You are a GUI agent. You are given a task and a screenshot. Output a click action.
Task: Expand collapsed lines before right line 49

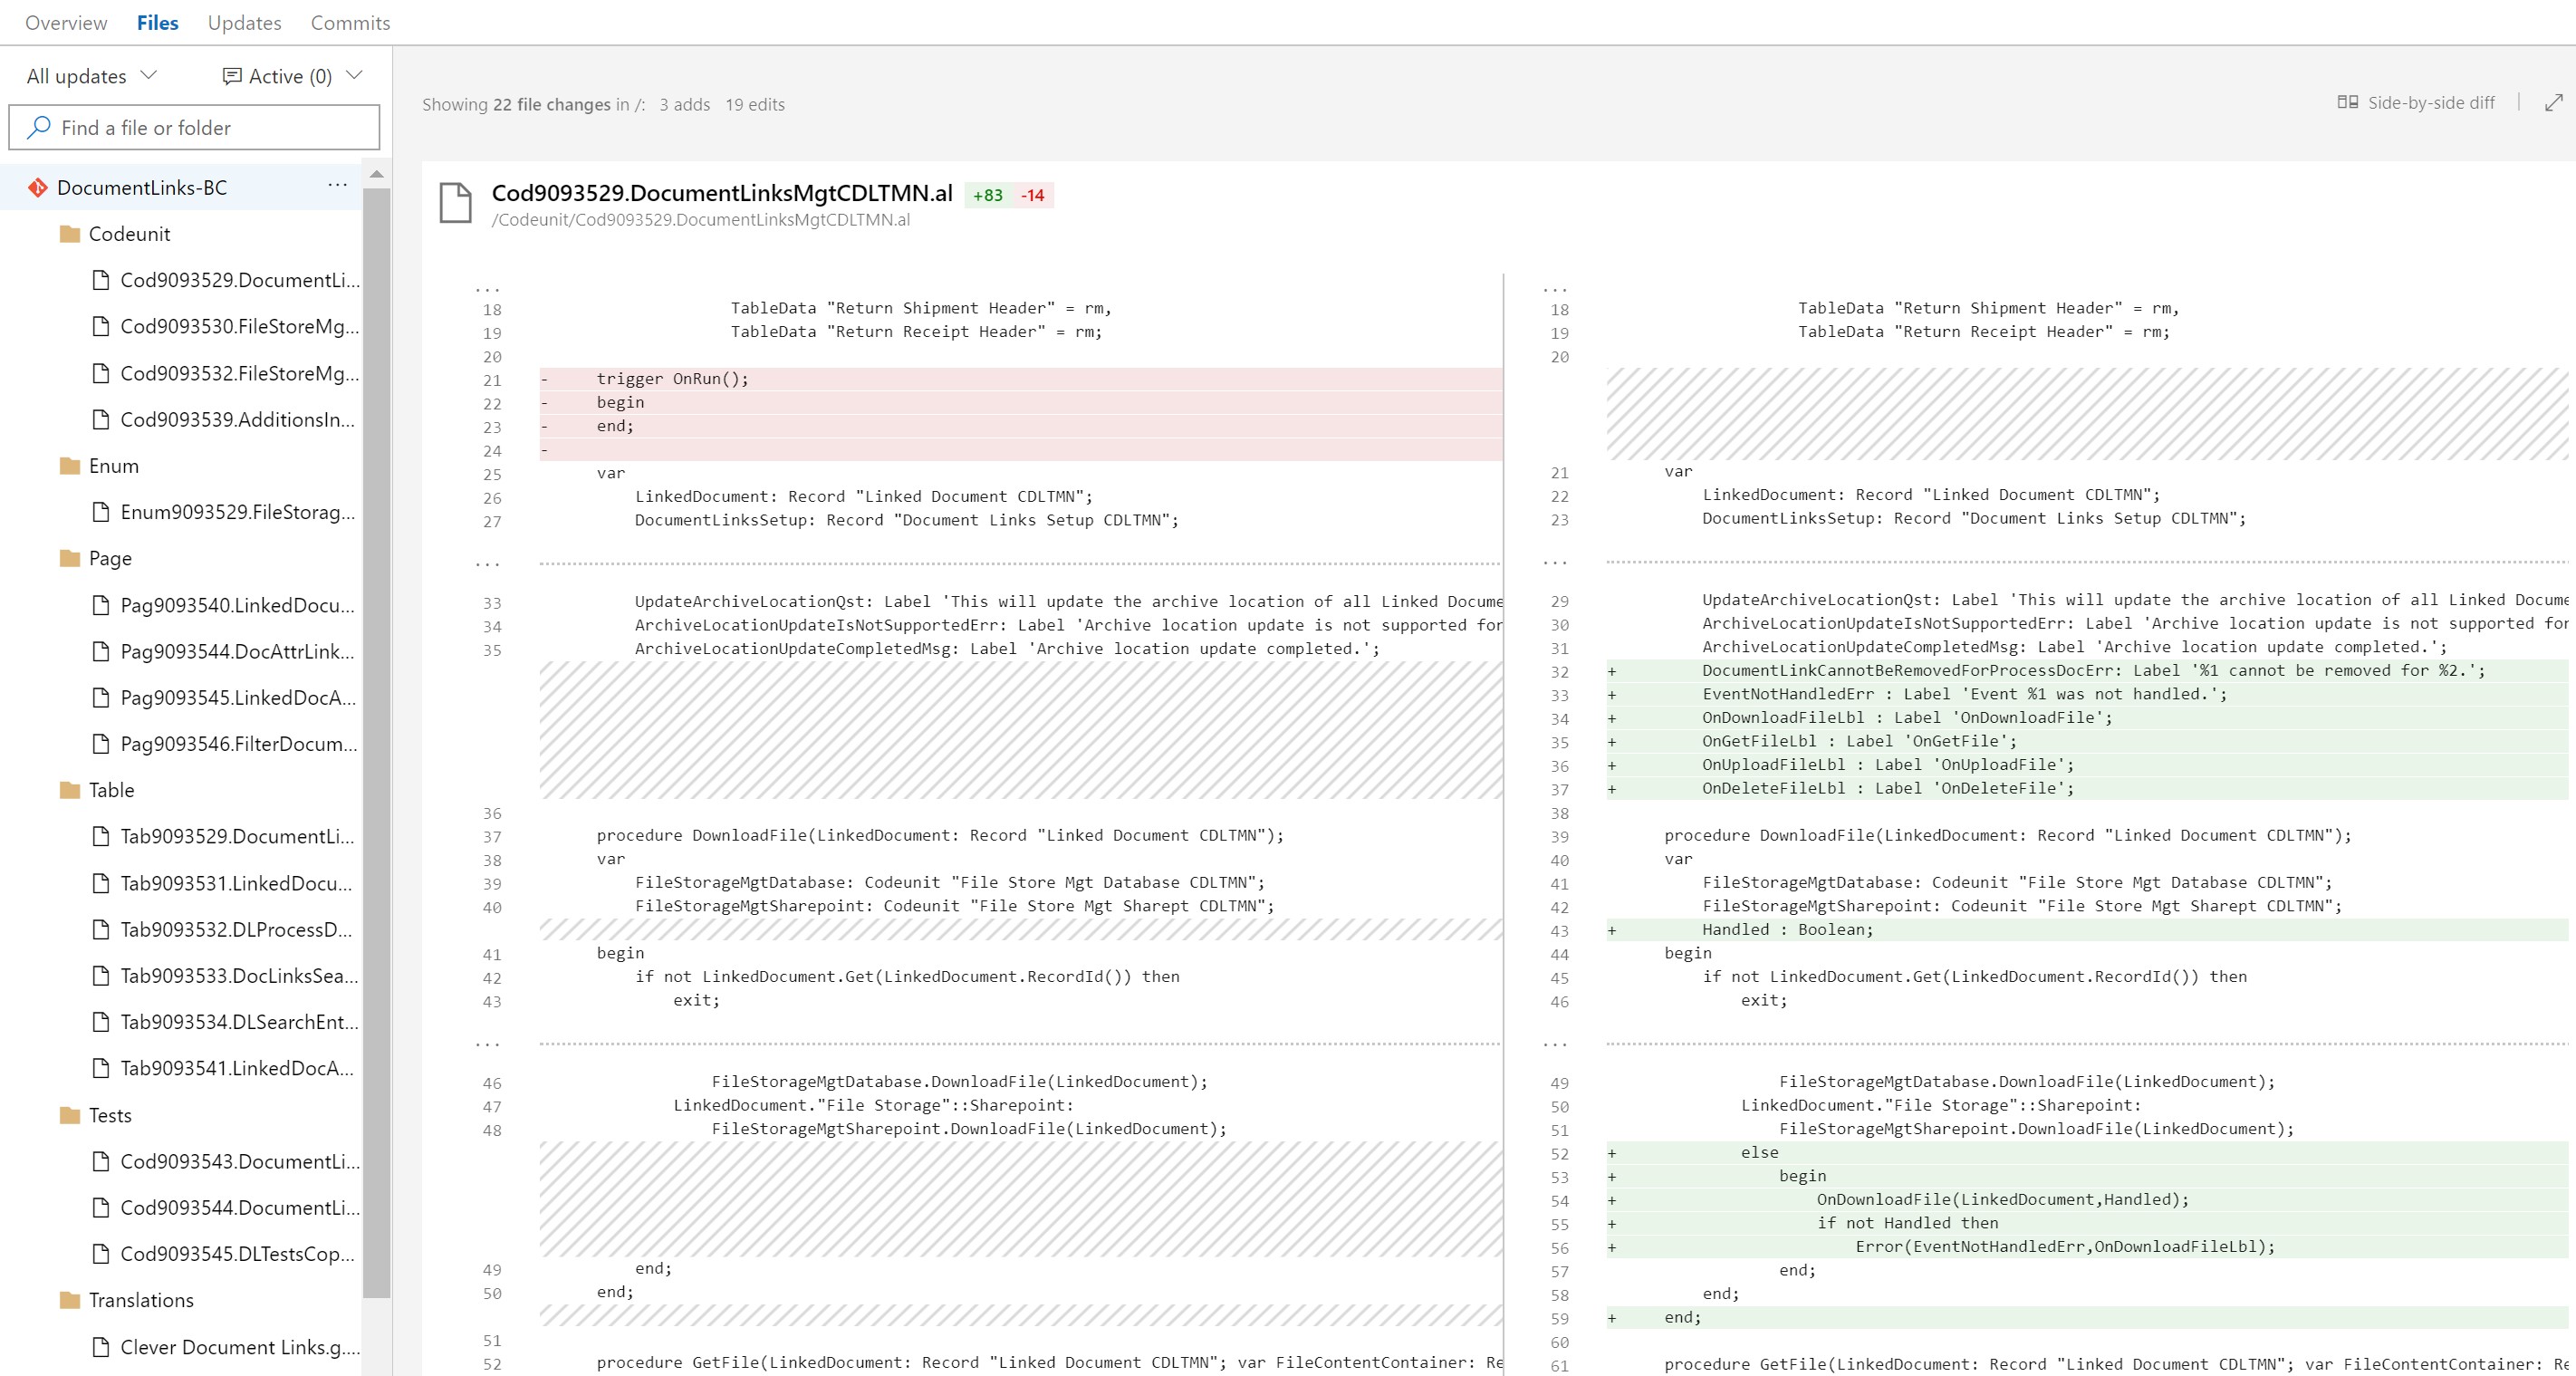(x=1555, y=1044)
